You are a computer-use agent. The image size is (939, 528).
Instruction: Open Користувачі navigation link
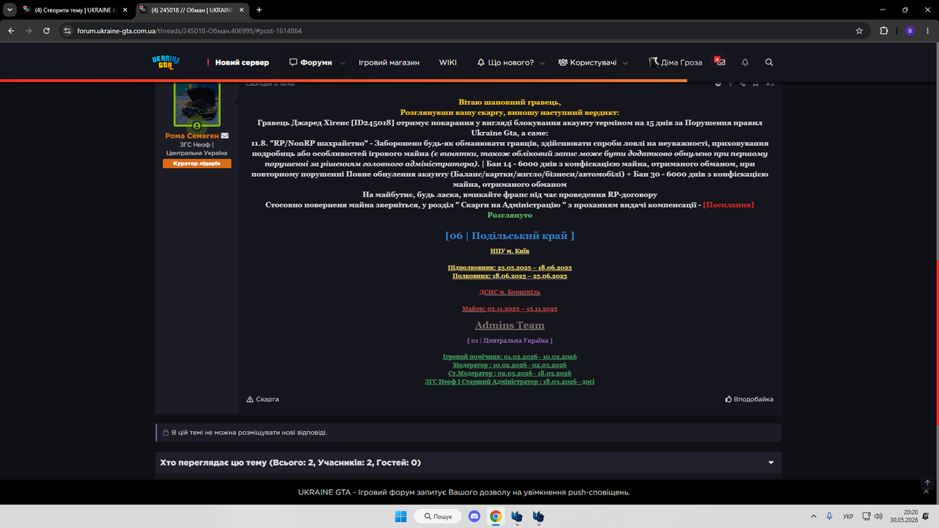click(x=587, y=62)
